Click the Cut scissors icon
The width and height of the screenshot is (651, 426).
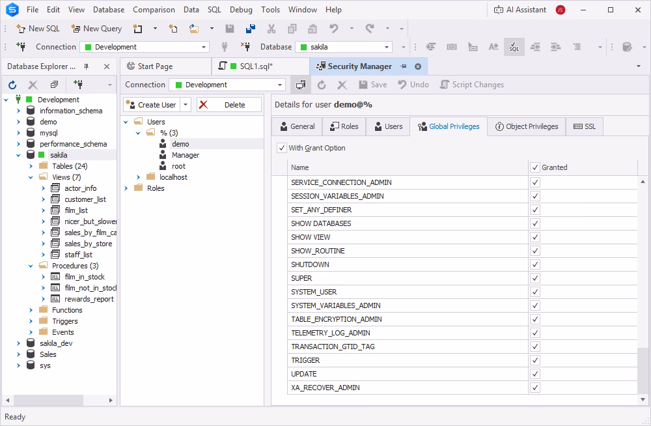[271, 29]
